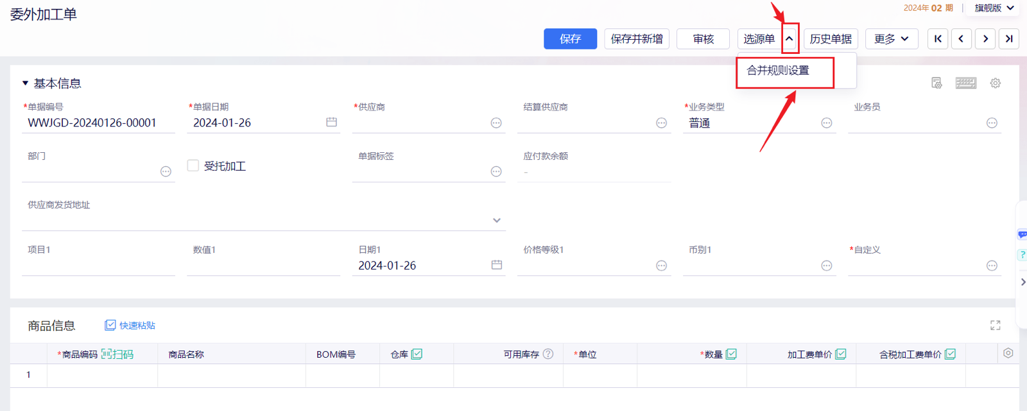
Task: Open the 旗舰版 version dropdown
Action: (x=994, y=8)
